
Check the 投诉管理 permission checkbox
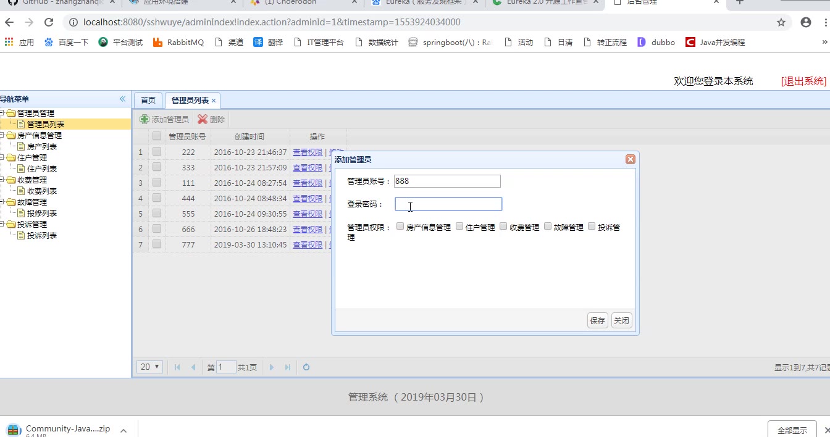[x=592, y=227]
